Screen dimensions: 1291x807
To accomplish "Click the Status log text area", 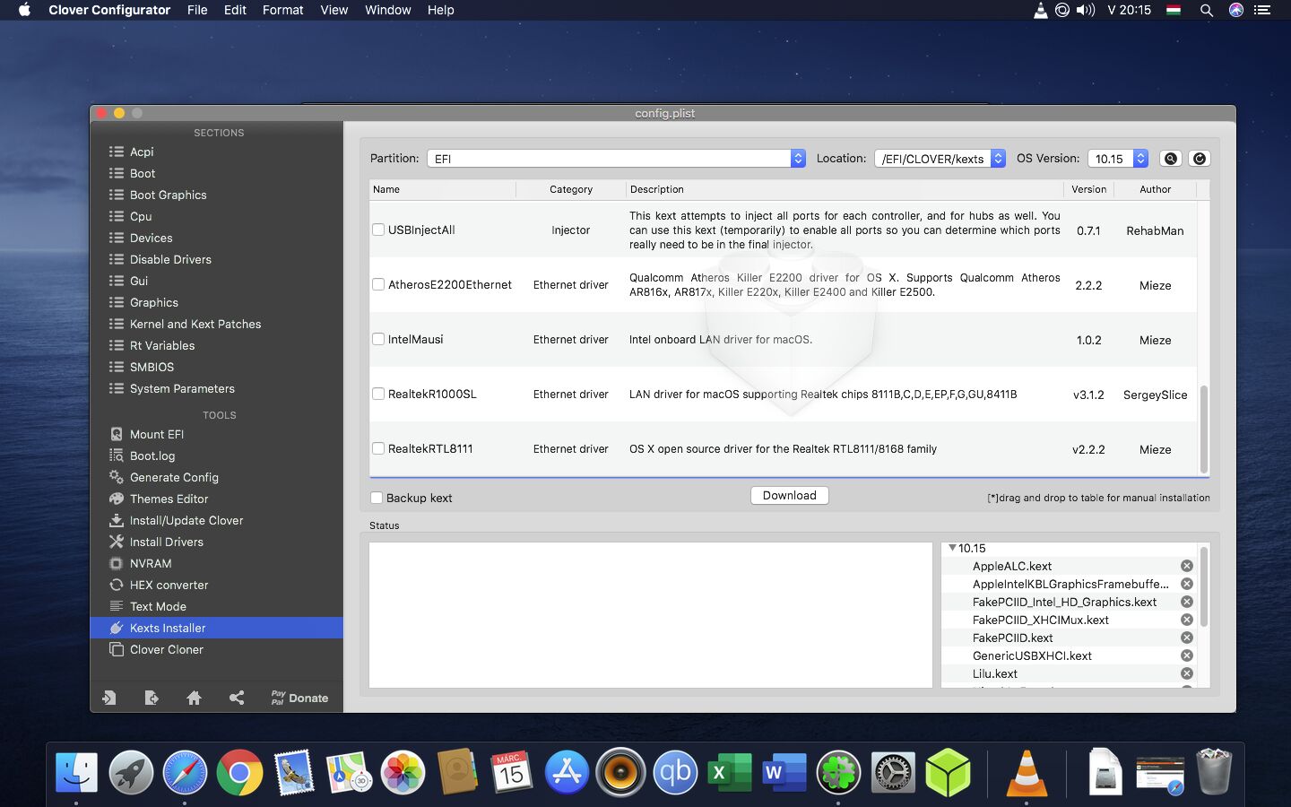I will [x=651, y=615].
